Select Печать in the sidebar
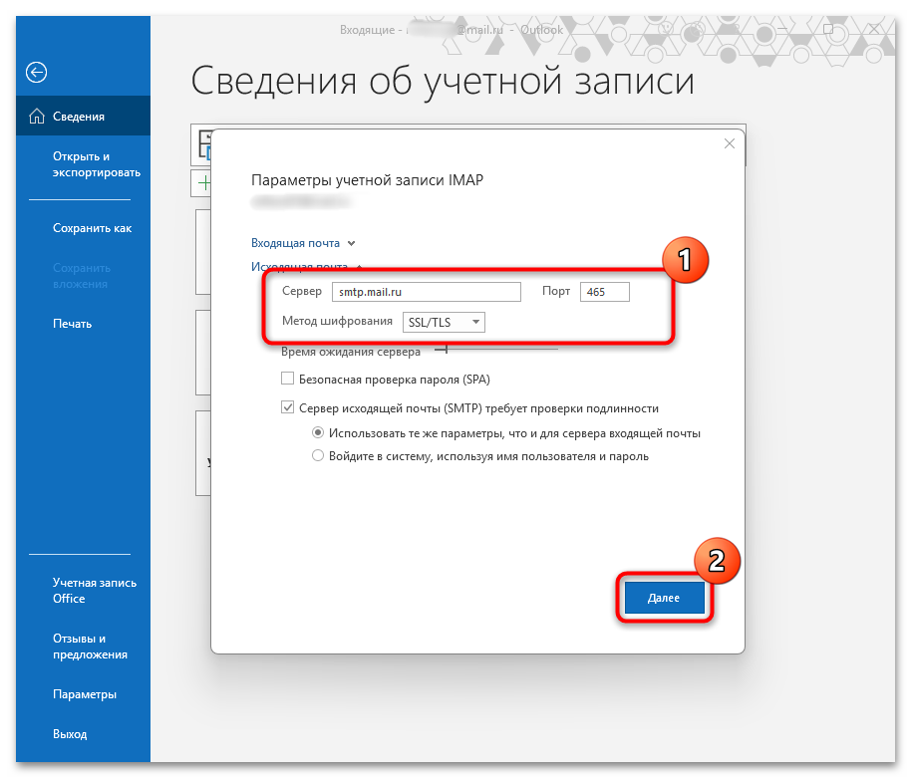The width and height of the screenshot is (911, 778). click(72, 324)
